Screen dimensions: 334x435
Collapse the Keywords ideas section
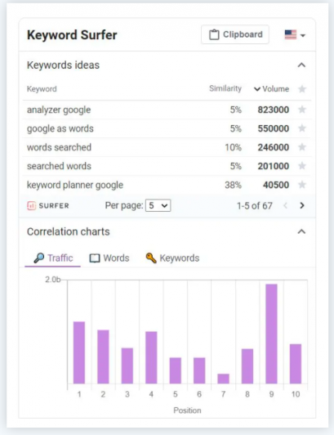pos(301,65)
